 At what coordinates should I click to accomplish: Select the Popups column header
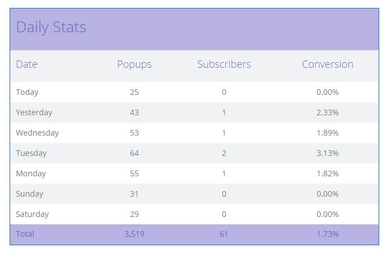(x=134, y=65)
